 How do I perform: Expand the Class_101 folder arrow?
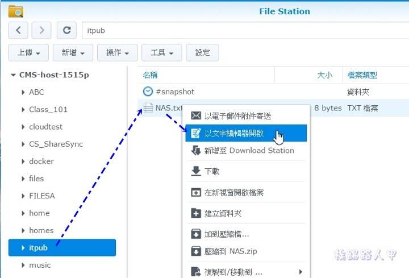tap(23, 110)
